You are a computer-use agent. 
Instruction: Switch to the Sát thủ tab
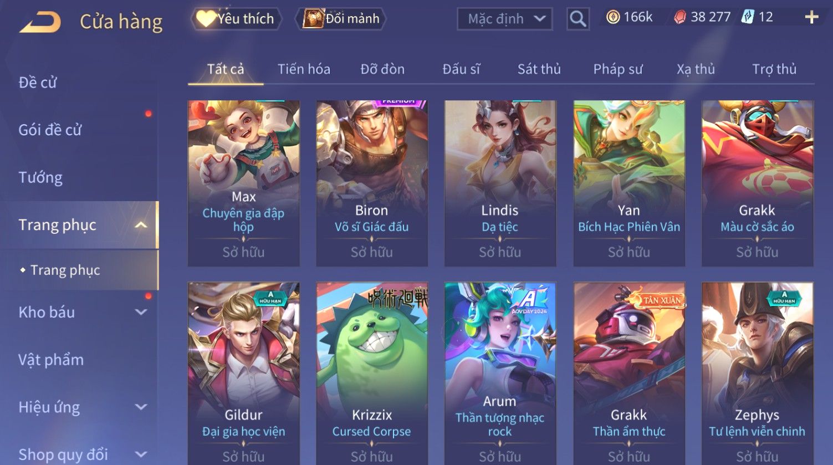click(539, 69)
